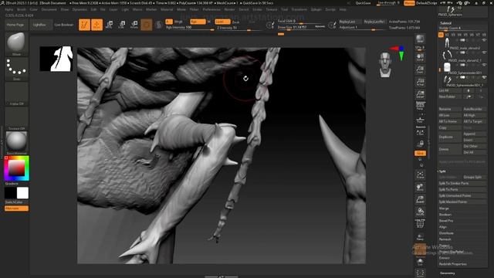Click Split To Similar Parts
Screen dimensions: 494x278
462,183
